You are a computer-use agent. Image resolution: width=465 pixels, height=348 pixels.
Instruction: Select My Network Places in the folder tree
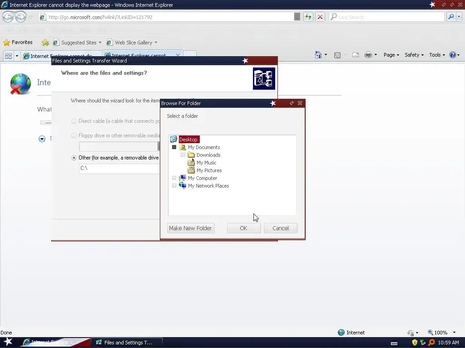[x=208, y=185]
